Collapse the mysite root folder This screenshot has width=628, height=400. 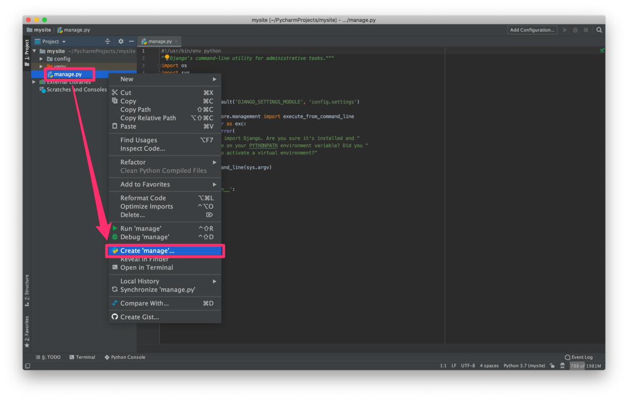pos(35,51)
